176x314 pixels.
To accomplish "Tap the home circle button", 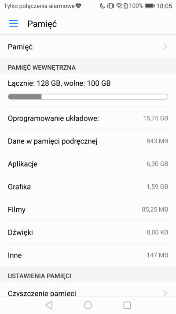I will click(x=88, y=305).
